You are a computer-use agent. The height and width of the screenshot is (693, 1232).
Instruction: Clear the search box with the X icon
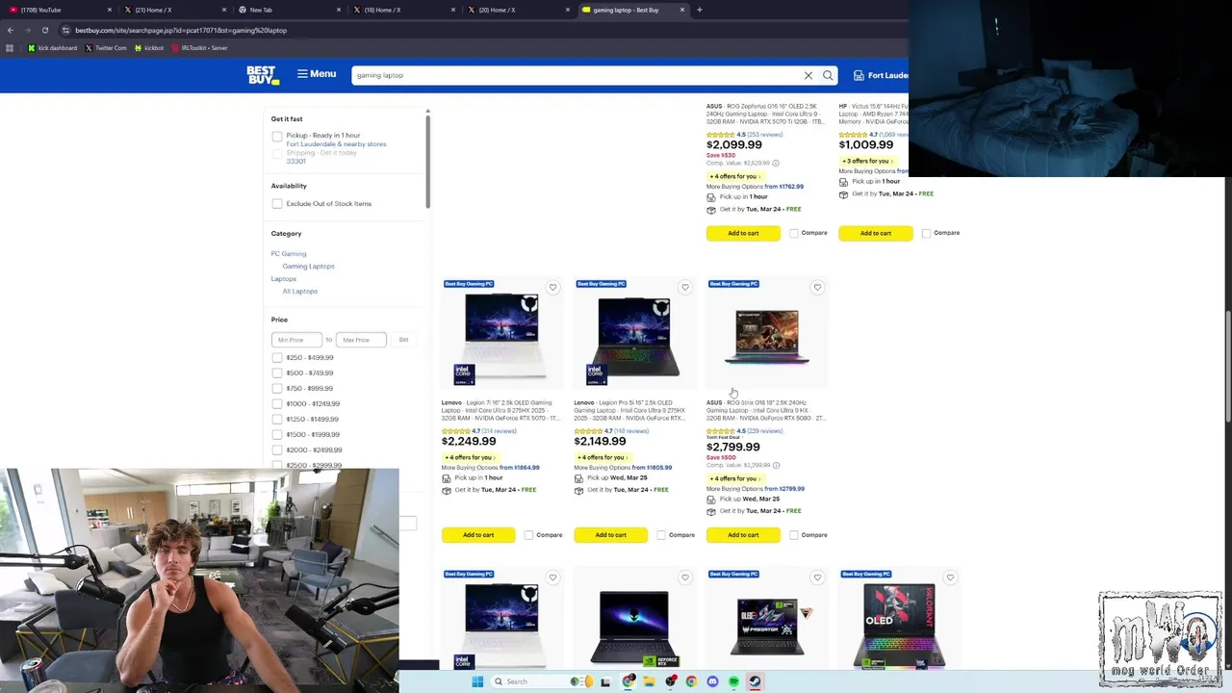tap(808, 75)
